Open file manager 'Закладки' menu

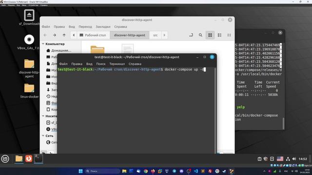coord(103,27)
